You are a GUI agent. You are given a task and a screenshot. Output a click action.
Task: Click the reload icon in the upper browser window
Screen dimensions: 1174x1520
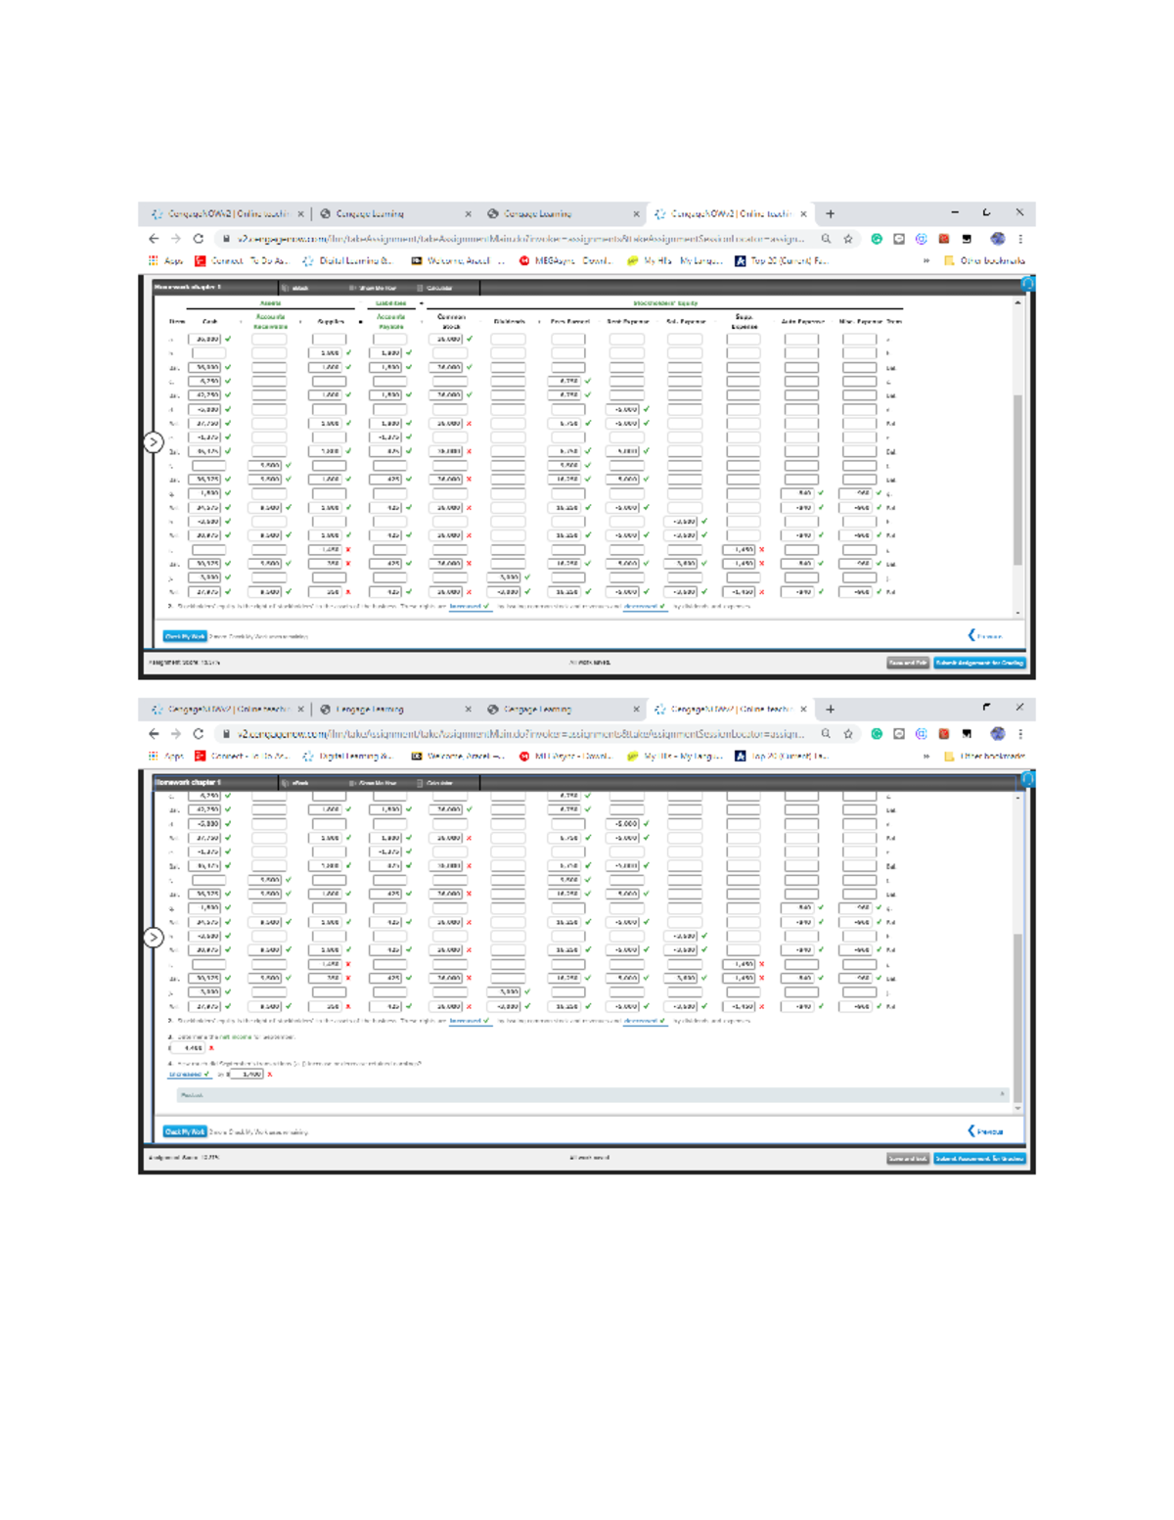199,239
